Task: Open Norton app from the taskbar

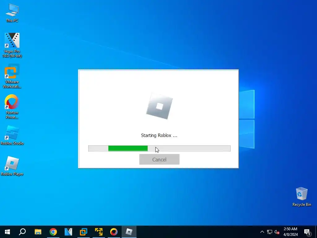Action: pos(114,232)
